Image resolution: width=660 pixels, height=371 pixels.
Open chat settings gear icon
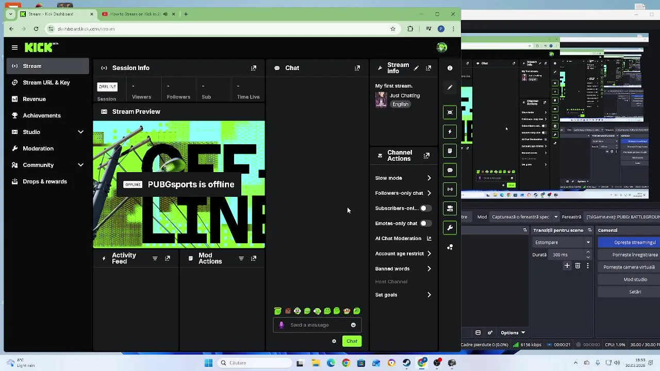point(334,341)
